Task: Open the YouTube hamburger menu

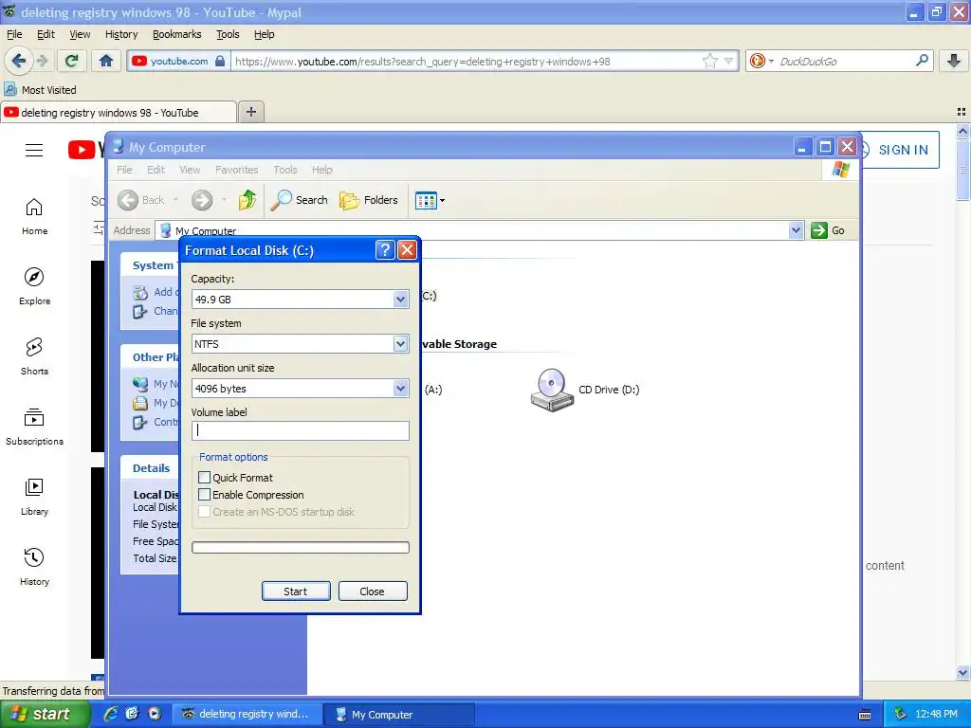Action: tap(34, 150)
